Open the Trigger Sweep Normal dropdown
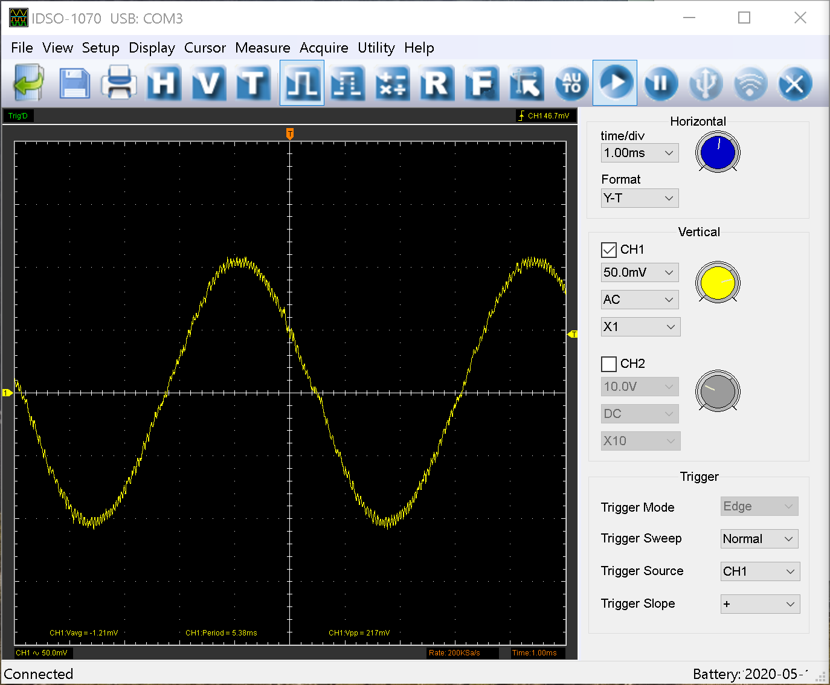The width and height of the screenshot is (830, 685). coord(759,539)
